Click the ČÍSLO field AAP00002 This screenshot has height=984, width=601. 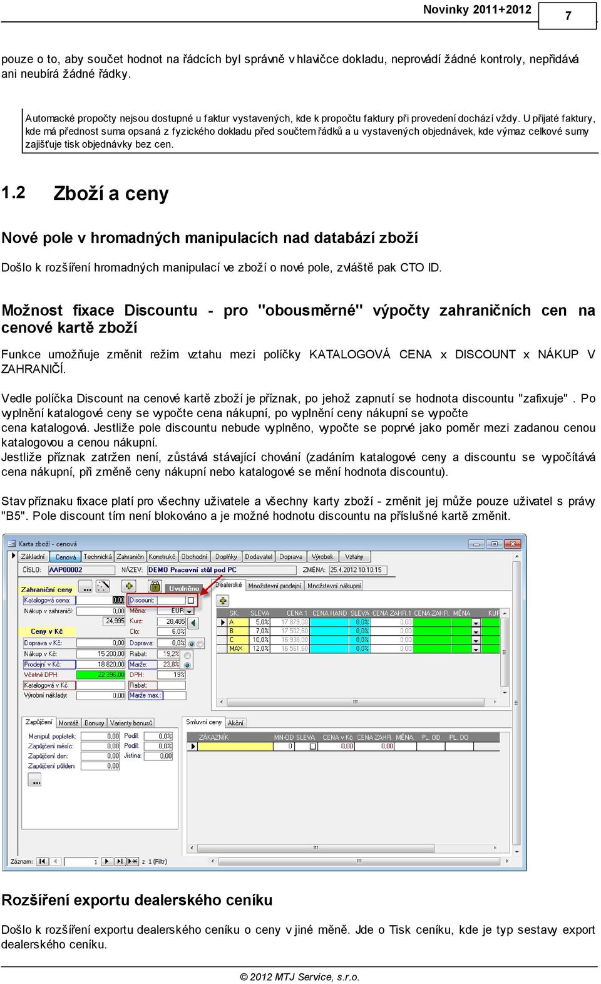tap(81, 570)
